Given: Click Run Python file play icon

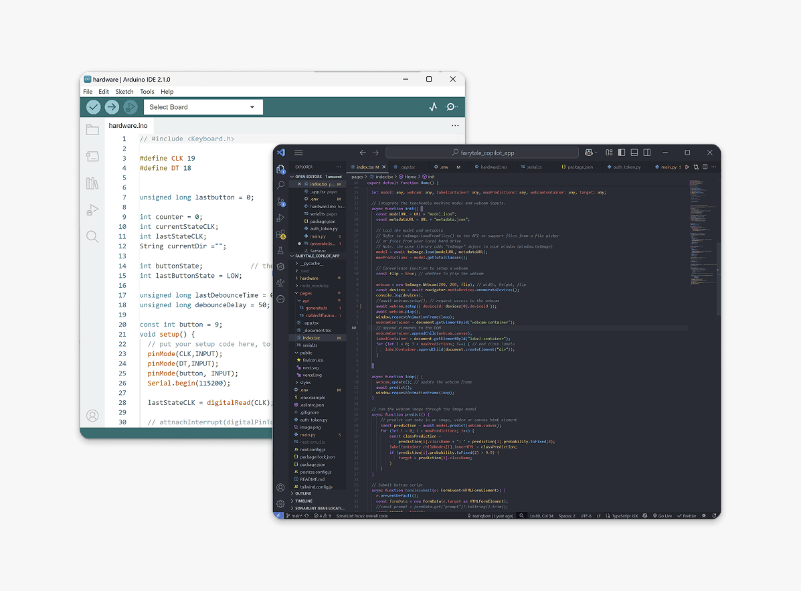Looking at the screenshot, I should pos(688,167).
